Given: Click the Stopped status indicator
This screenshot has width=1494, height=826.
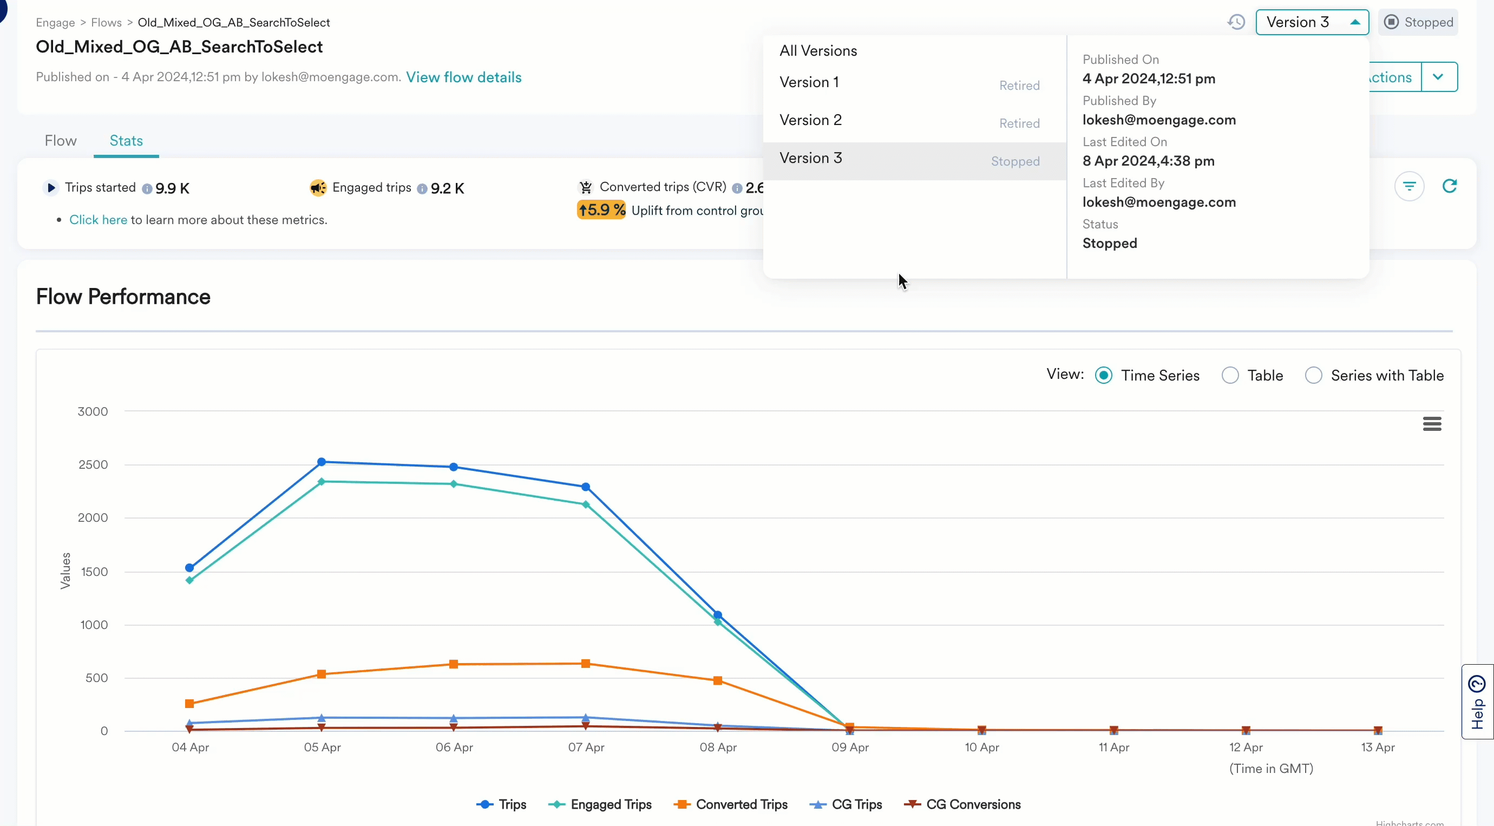Looking at the screenshot, I should (1418, 22).
